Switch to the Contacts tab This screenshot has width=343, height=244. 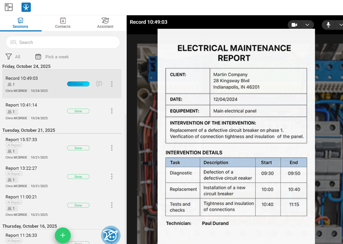pyautogui.click(x=63, y=23)
